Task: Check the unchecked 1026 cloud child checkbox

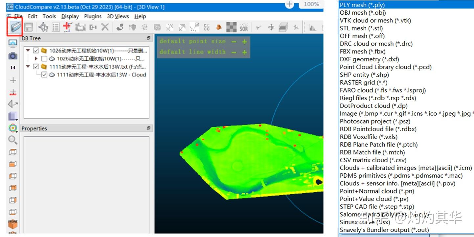Action: click(44, 59)
